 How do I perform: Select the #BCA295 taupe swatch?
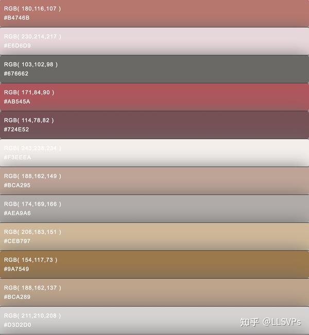click(x=154, y=181)
